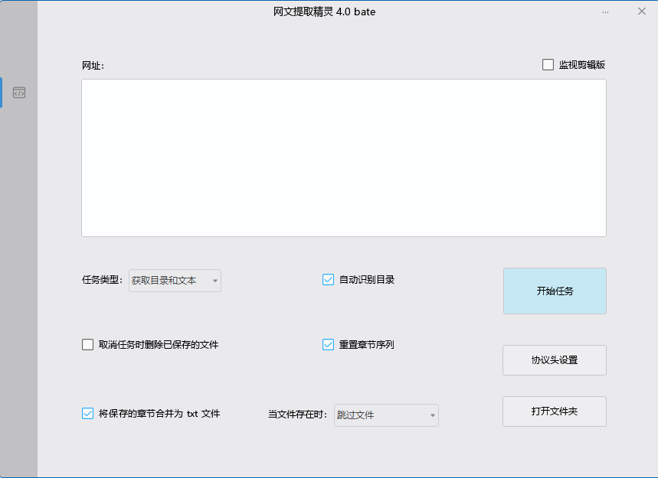658x478 pixels.
Task: Uncheck merge chapters into txt file option
Action: click(87, 413)
